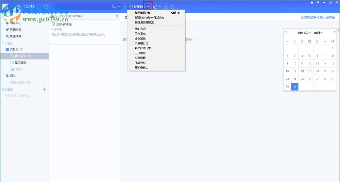
Task: Go to previous month in calendar
Action: 286,32
